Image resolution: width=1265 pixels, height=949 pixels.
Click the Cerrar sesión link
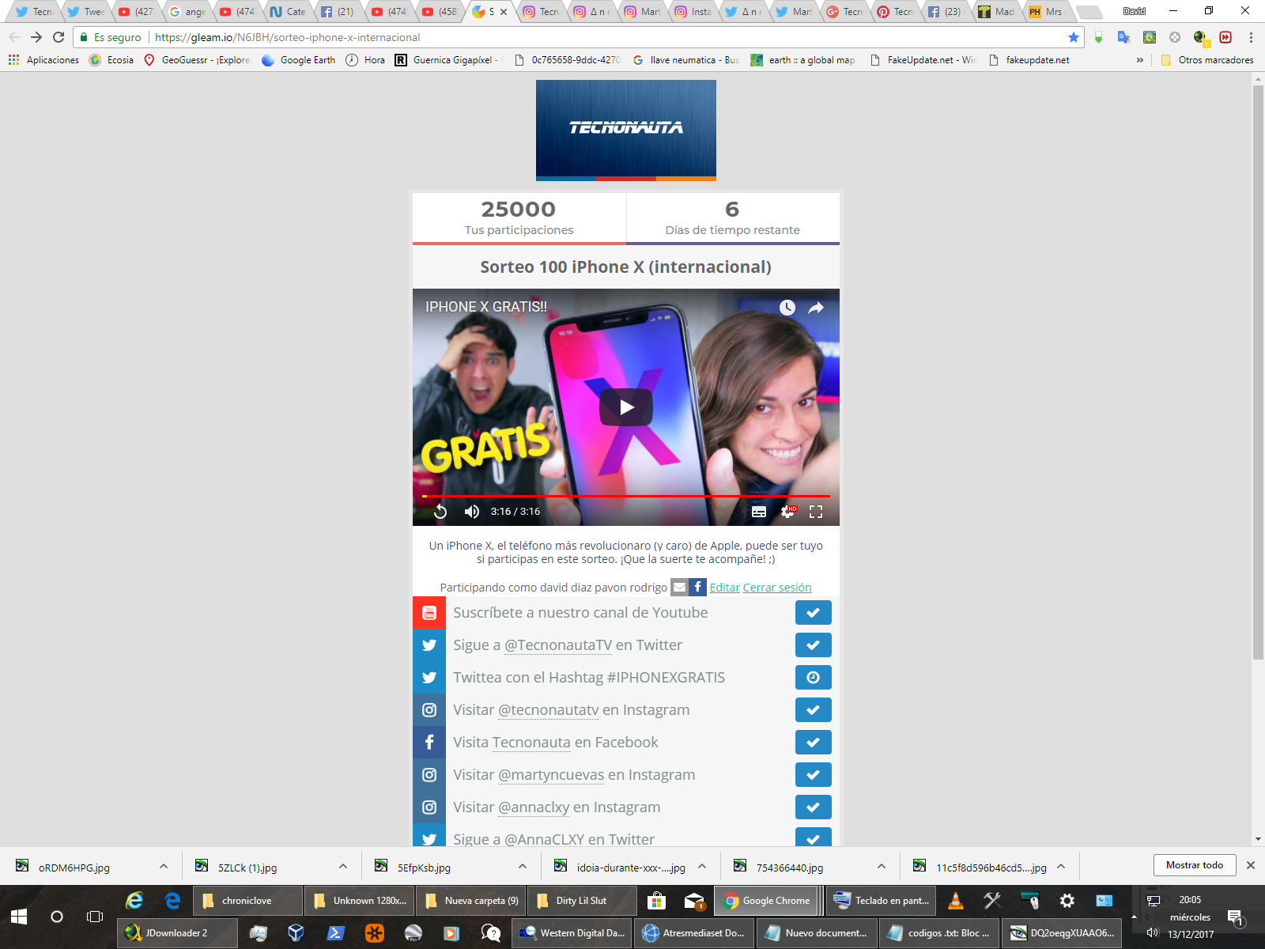[776, 588]
